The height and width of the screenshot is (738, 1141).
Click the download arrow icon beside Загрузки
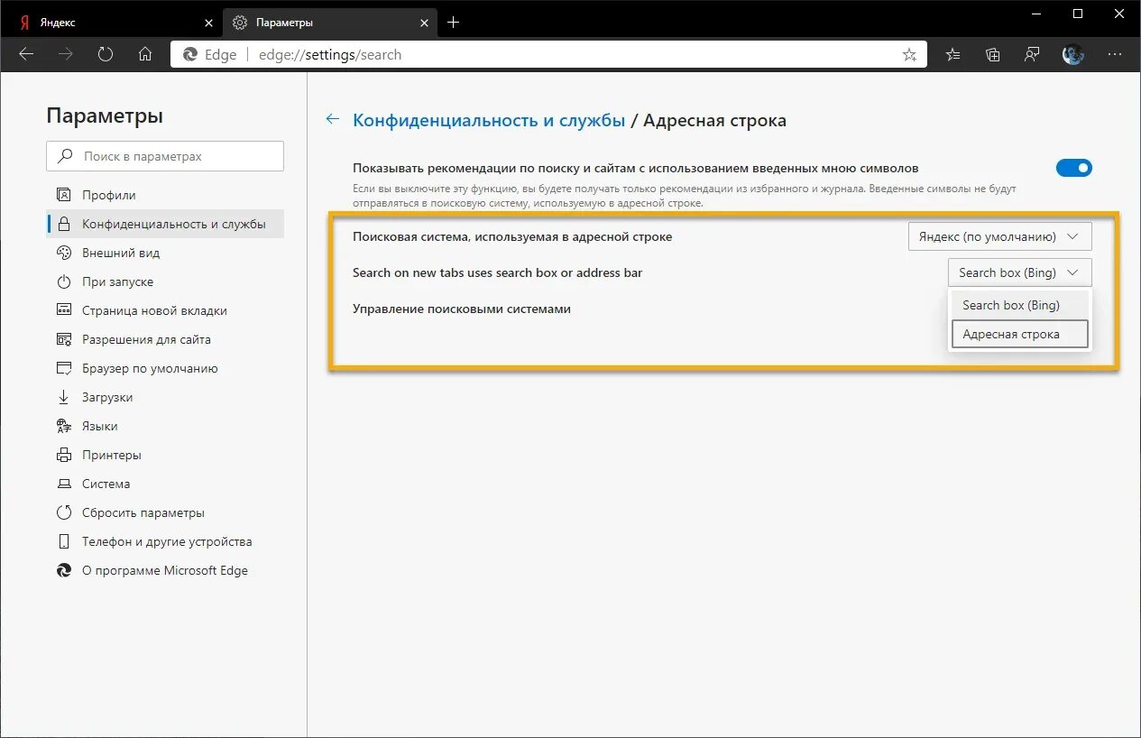[x=64, y=397]
